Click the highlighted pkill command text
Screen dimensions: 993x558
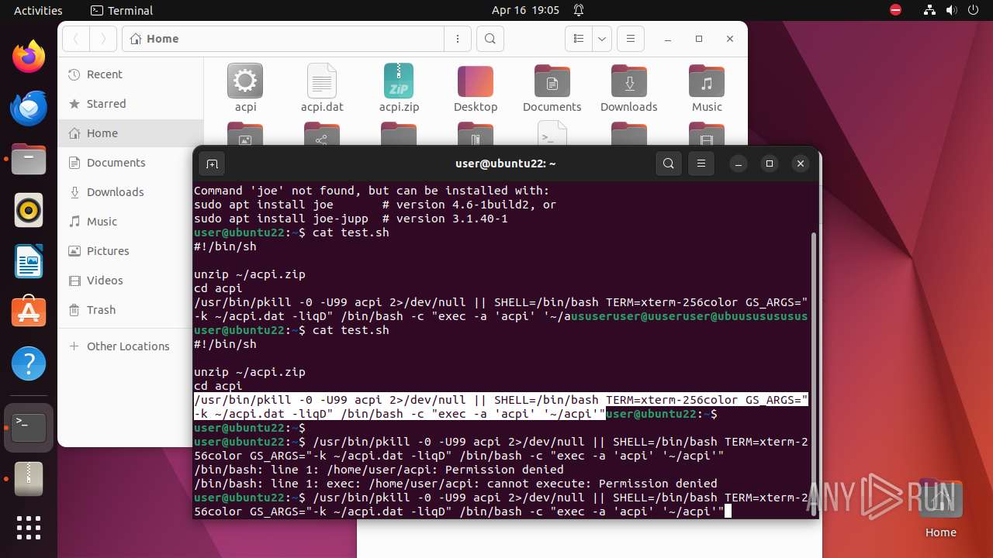pyautogui.click(x=501, y=407)
